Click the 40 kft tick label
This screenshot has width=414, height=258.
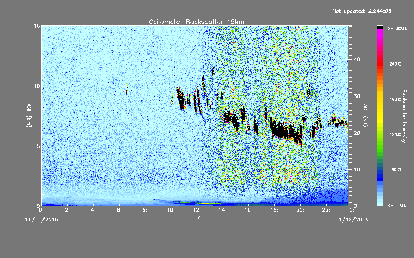coord(357,59)
